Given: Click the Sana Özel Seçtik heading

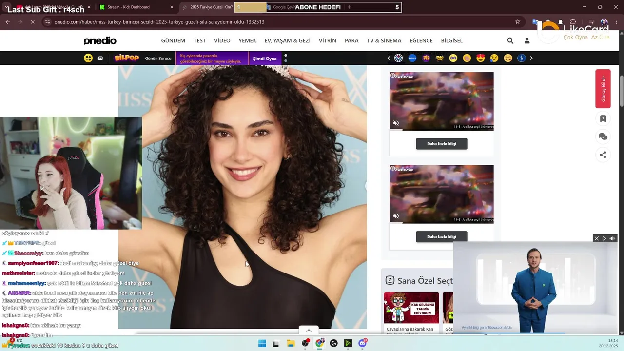Looking at the screenshot, I should pyautogui.click(x=425, y=281).
